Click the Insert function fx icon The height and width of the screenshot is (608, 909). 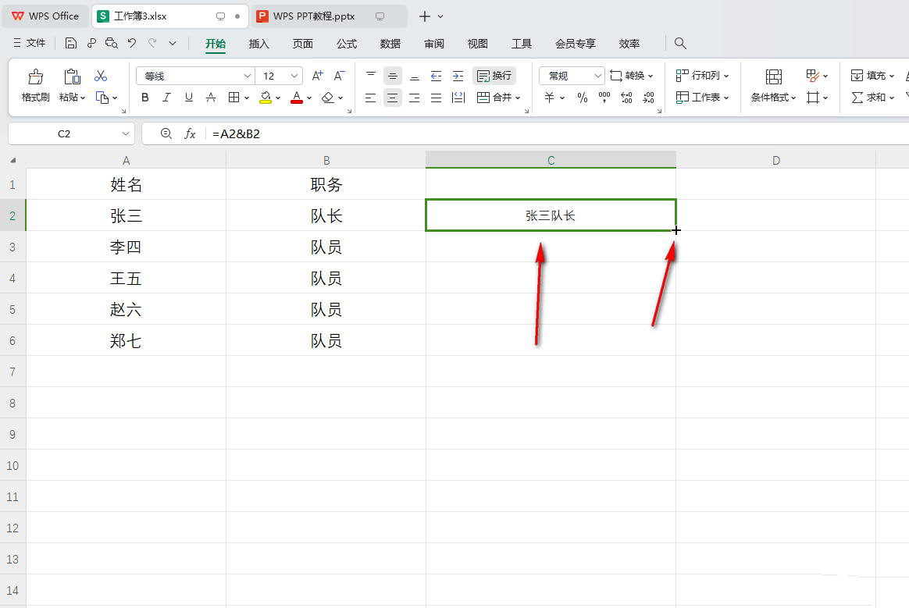click(x=190, y=134)
